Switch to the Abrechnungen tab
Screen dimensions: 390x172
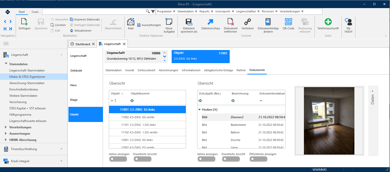pyautogui.click(x=168, y=70)
